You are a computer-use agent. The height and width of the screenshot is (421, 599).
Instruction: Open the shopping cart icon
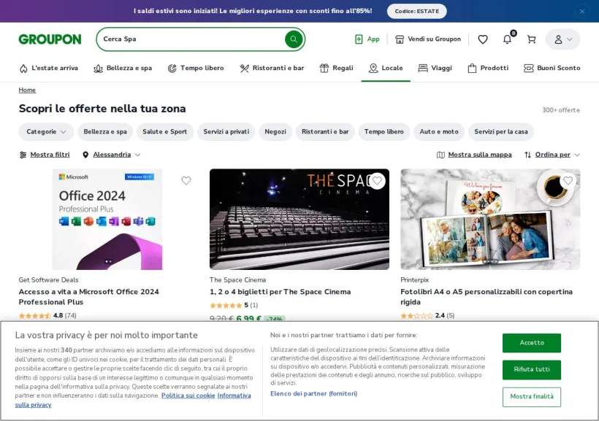point(531,39)
